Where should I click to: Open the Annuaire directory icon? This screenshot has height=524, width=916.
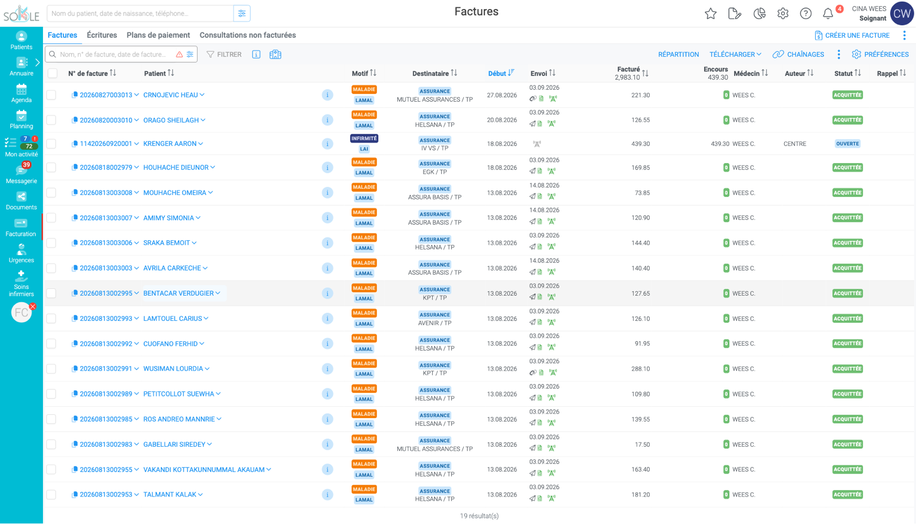click(21, 66)
